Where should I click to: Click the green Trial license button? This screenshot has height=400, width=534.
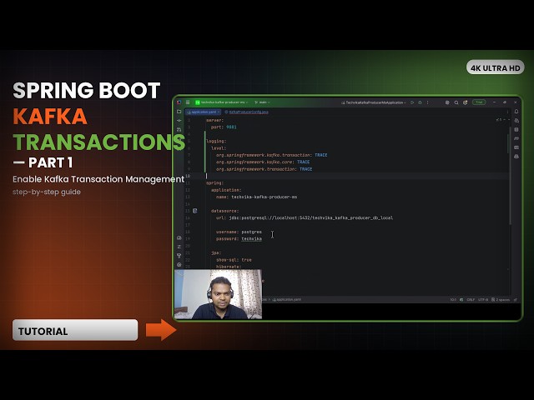(479, 102)
